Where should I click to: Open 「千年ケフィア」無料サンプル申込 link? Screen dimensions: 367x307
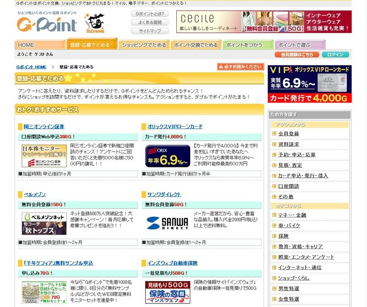click(58, 263)
